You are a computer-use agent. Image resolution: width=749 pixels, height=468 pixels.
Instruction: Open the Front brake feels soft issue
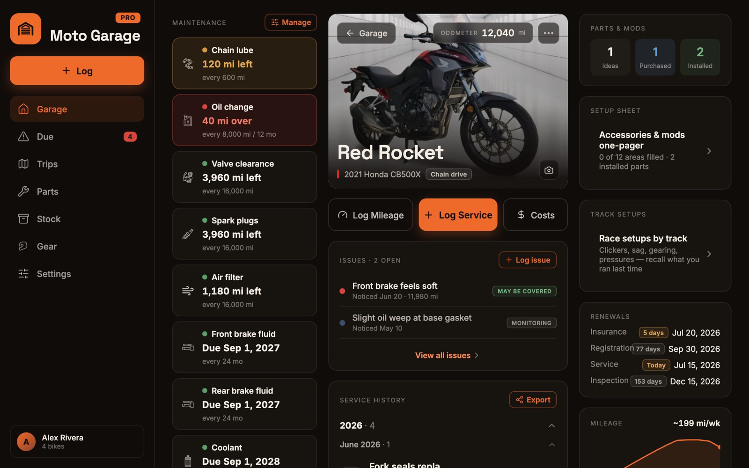coord(448,291)
